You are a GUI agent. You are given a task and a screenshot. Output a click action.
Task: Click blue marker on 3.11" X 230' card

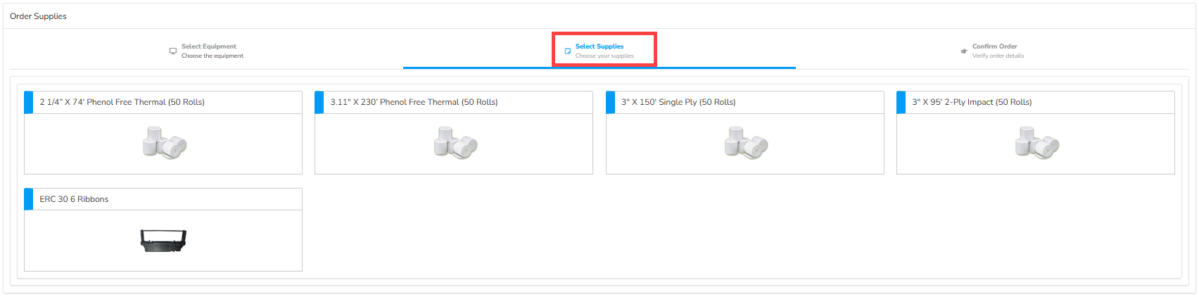tap(319, 102)
